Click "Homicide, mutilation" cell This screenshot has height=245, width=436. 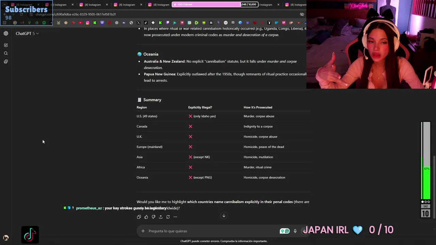tap(258, 157)
